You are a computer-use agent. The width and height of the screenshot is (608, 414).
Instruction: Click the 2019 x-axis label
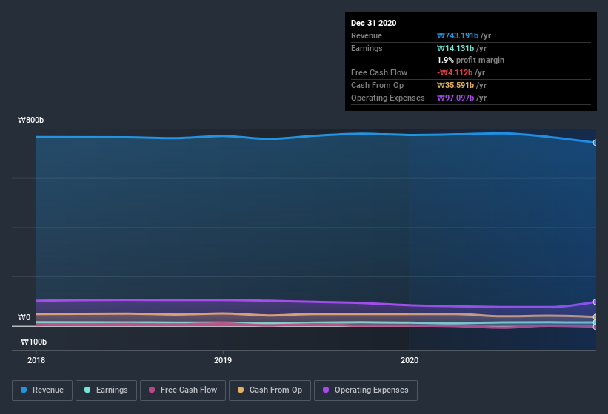223,360
